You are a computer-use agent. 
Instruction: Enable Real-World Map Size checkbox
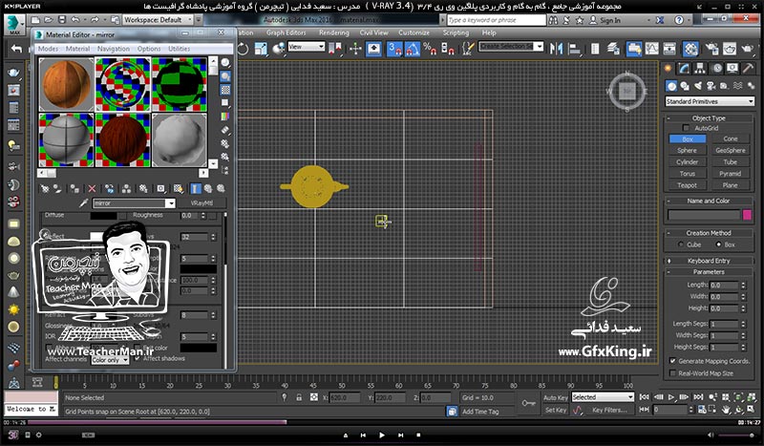click(672, 372)
